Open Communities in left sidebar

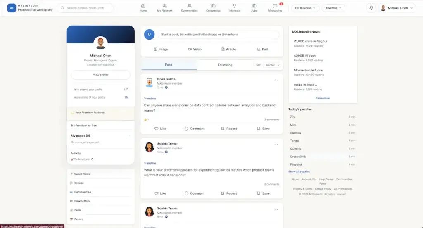pyautogui.click(x=100, y=192)
